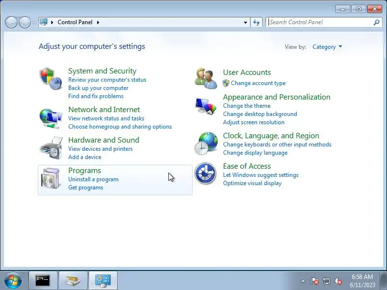Click the network tray icon
Image resolution: width=387 pixels, height=290 pixels.
click(x=326, y=281)
